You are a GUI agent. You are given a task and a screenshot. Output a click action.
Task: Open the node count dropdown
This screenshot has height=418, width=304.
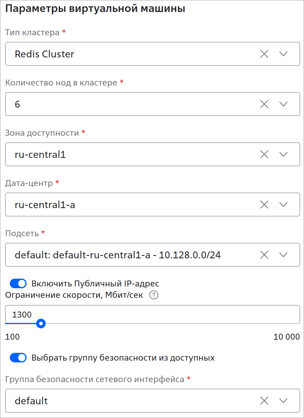pyautogui.click(x=283, y=104)
